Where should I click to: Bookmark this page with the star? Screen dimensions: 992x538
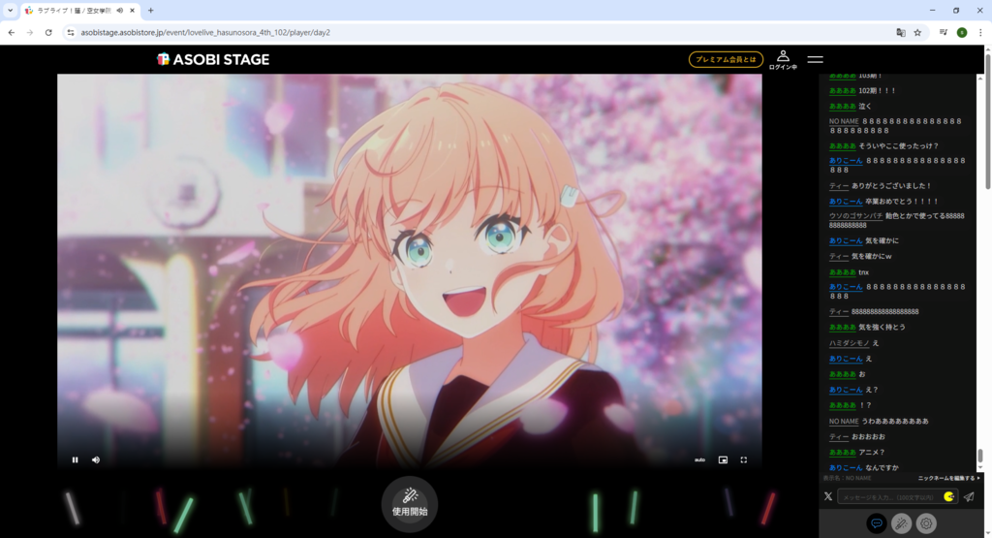[917, 32]
